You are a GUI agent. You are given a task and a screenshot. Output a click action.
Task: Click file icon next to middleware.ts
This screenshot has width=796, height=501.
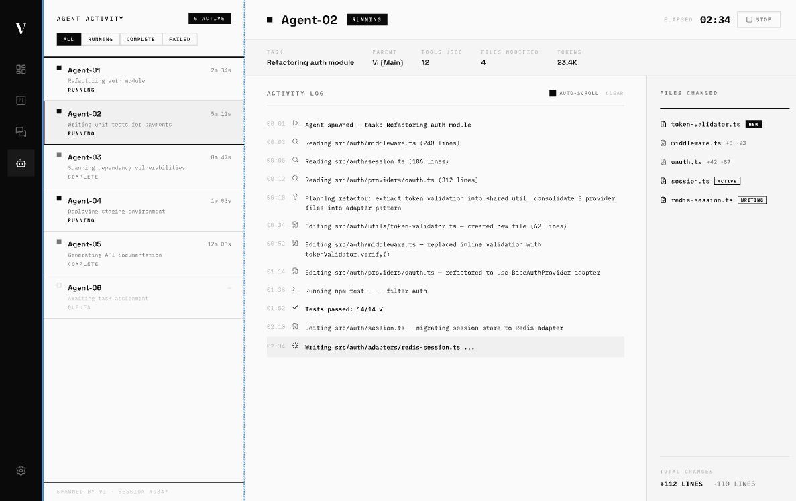coord(663,143)
